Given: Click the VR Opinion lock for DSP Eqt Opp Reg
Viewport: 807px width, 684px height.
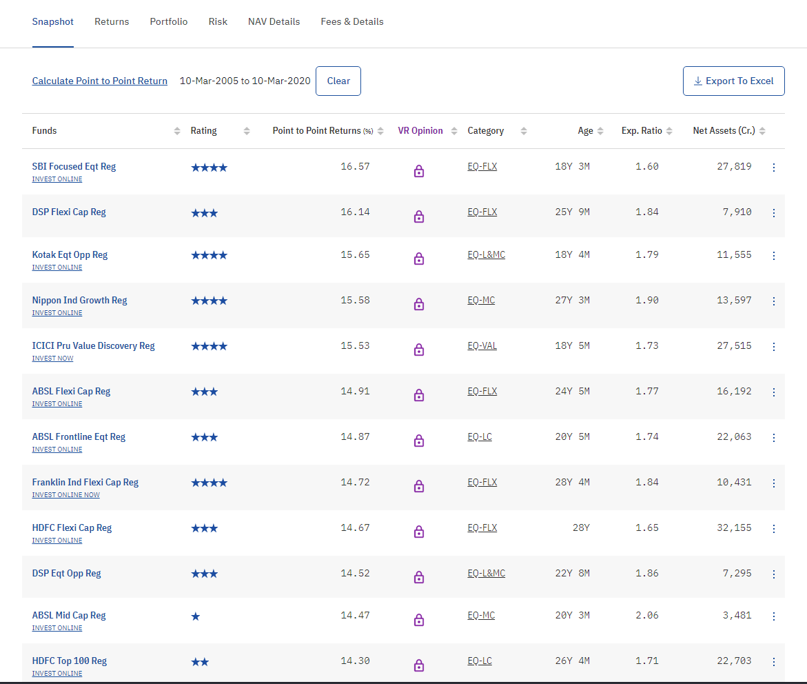Looking at the screenshot, I should [x=419, y=577].
